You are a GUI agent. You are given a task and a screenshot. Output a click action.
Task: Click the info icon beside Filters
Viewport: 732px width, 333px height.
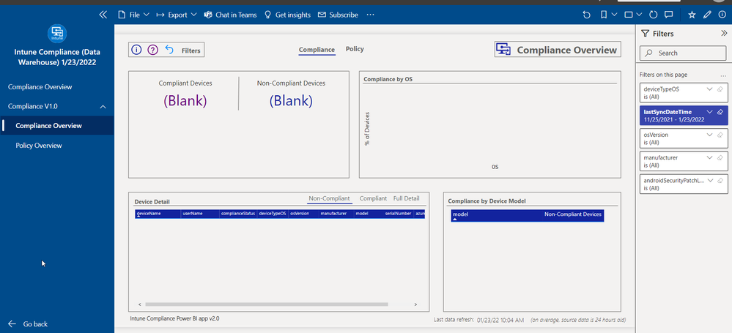tap(137, 50)
